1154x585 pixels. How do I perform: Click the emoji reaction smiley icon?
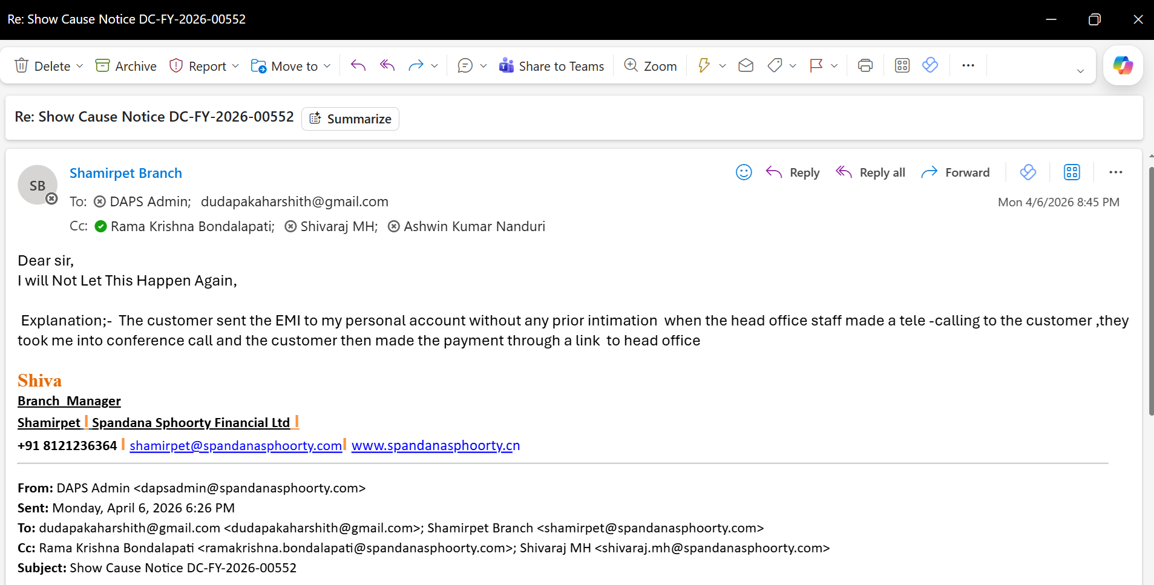point(743,172)
